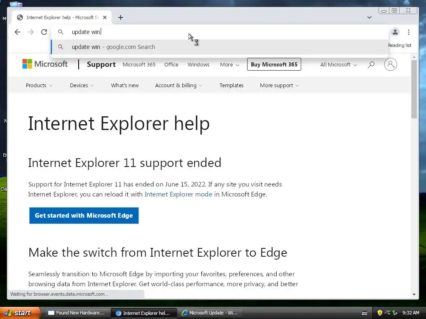Close the Internet Explorer help tab
Screen dimensions: 426x319
(x=105, y=17)
